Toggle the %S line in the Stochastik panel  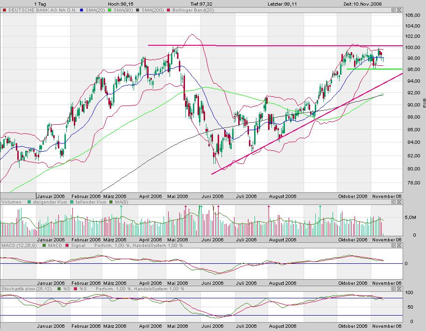[75, 289]
